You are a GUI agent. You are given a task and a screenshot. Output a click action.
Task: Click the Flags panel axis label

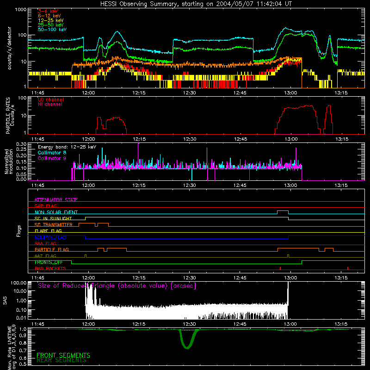click(19, 231)
